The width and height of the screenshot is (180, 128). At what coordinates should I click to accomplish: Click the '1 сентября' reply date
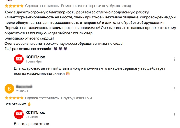click(x=34, y=62)
